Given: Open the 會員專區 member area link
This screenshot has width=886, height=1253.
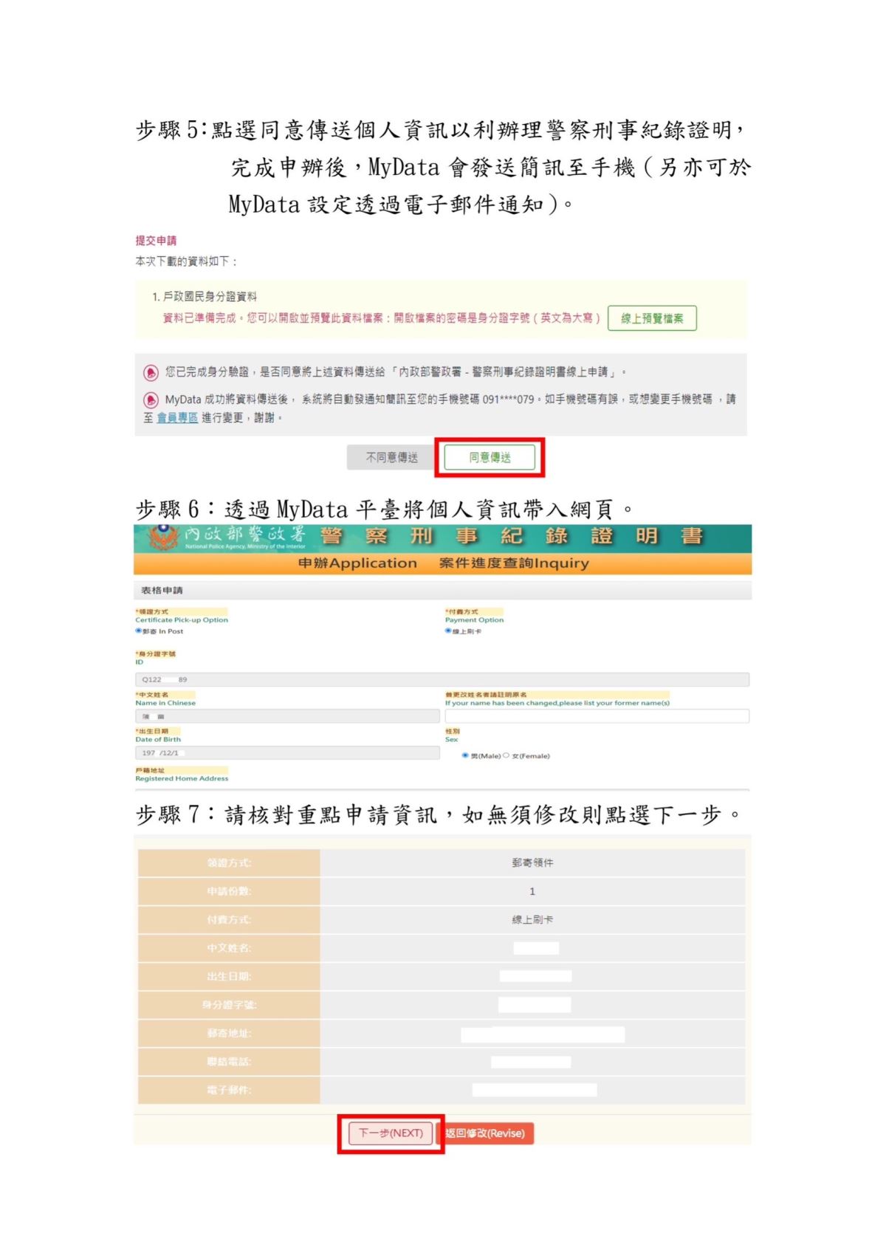Looking at the screenshot, I should coord(177,418).
